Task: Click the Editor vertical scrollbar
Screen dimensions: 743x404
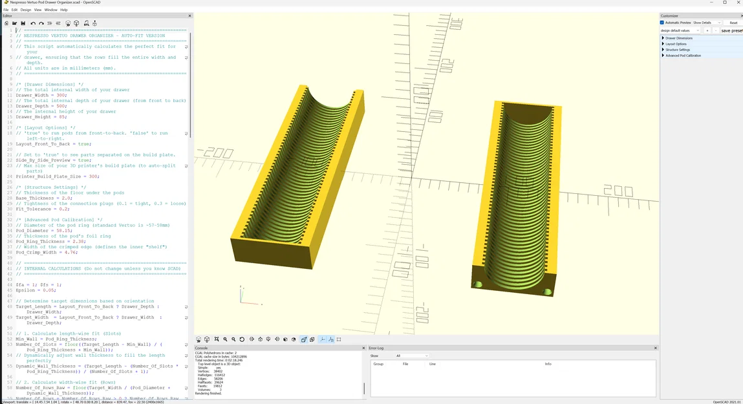Action: pyautogui.click(x=190, y=85)
